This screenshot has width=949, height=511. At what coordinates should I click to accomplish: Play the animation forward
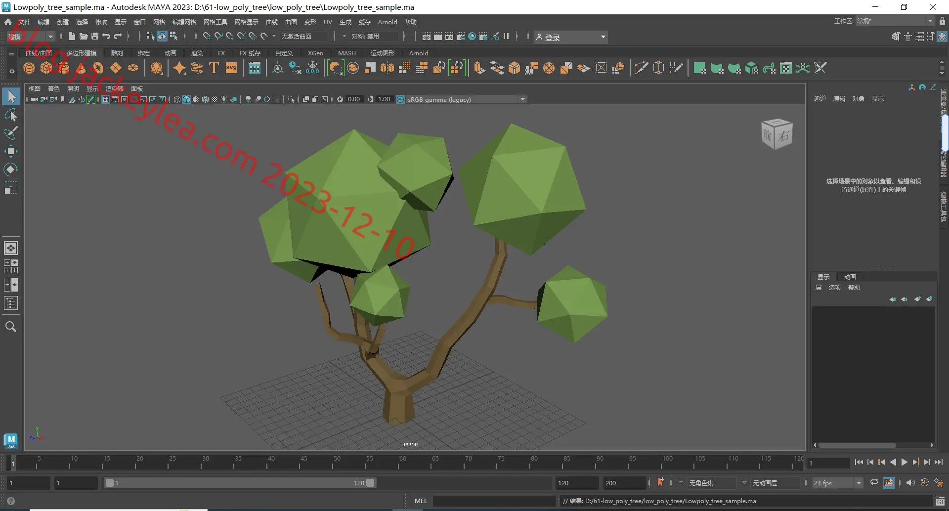click(905, 463)
